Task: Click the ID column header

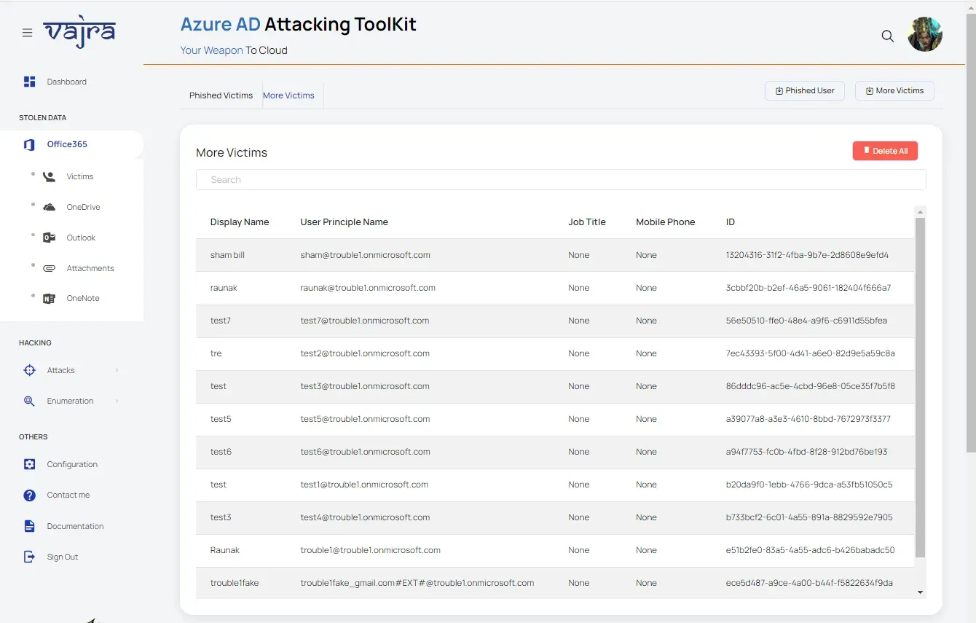Action: pyautogui.click(x=731, y=222)
